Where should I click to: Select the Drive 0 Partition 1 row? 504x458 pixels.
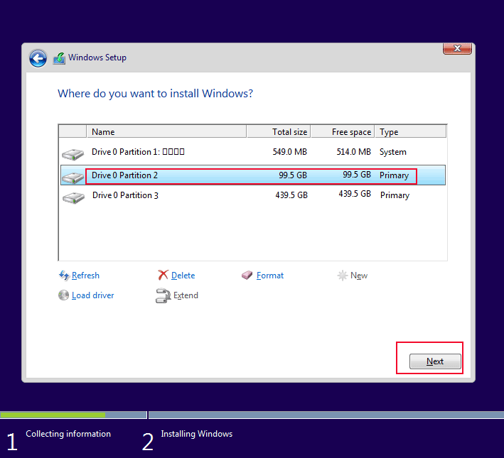(253, 152)
